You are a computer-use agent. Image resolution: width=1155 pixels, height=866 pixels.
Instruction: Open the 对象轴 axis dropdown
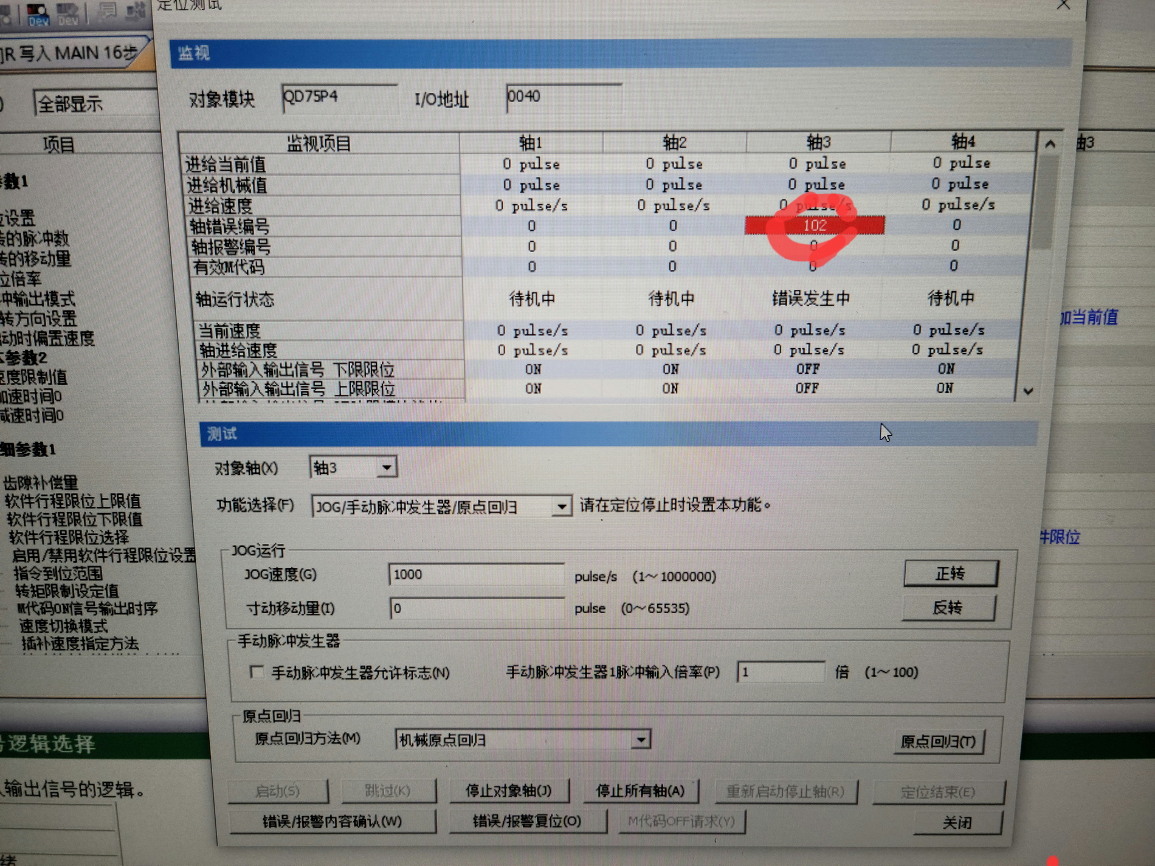(x=386, y=468)
